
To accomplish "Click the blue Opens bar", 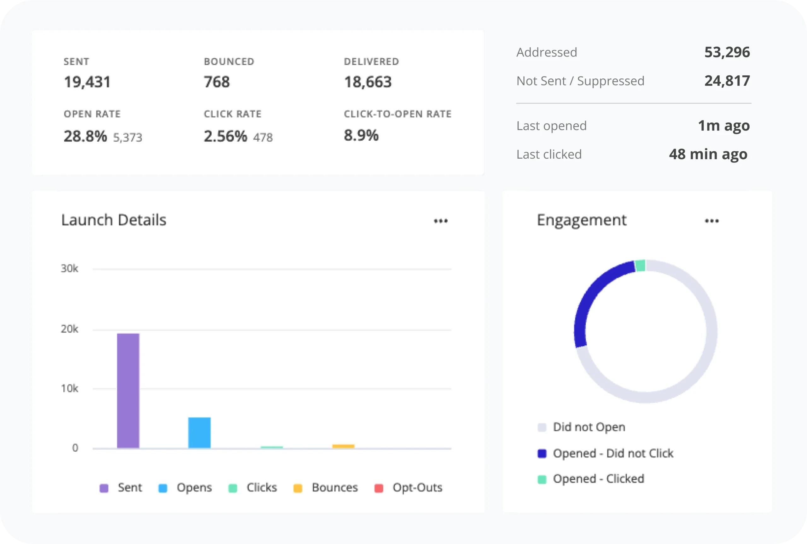I will tap(200, 432).
